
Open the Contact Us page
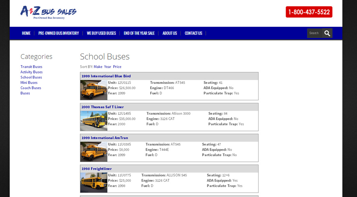[x=193, y=33]
